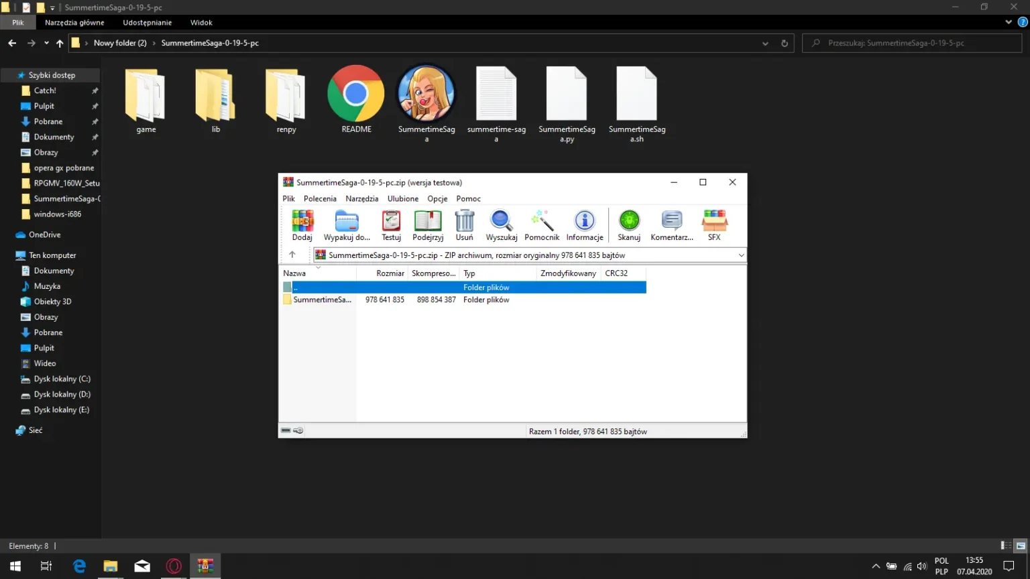This screenshot has height=579, width=1030.
Task: Select the lib folder
Action: pyautogui.click(x=216, y=101)
